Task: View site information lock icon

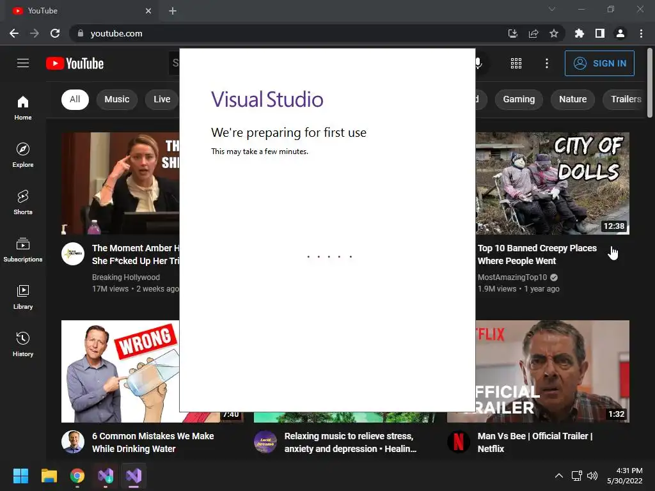Action: pyautogui.click(x=81, y=33)
